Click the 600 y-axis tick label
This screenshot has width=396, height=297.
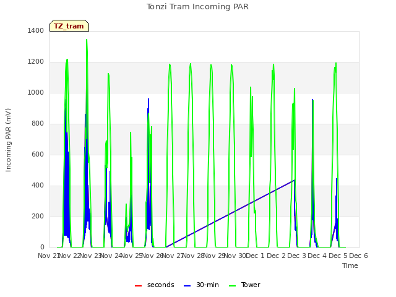pyautogui.click(x=38, y=154)
